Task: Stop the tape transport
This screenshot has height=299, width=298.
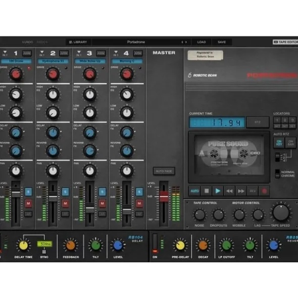Action: tap(207, 191)
